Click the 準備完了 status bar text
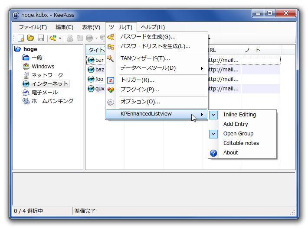The height and width of the screenshot is (228, 308). (85, 211)
